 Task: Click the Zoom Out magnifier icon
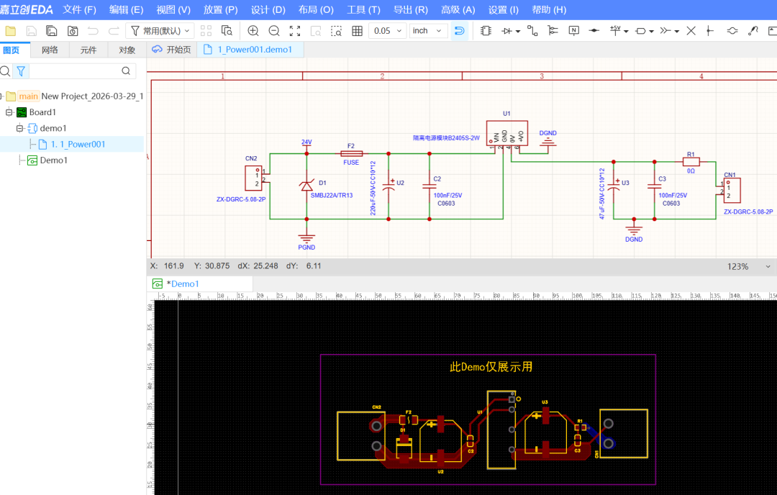(x=274, y=31)
